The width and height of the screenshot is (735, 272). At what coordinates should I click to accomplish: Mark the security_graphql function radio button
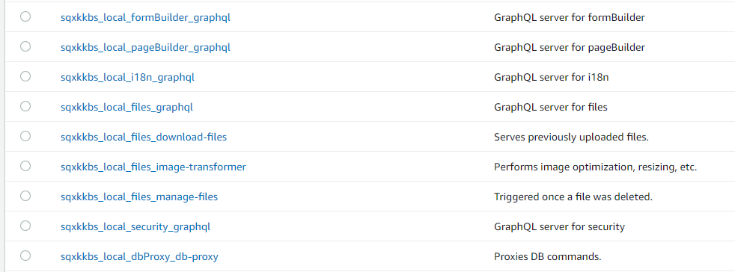(x=25, y=226)
